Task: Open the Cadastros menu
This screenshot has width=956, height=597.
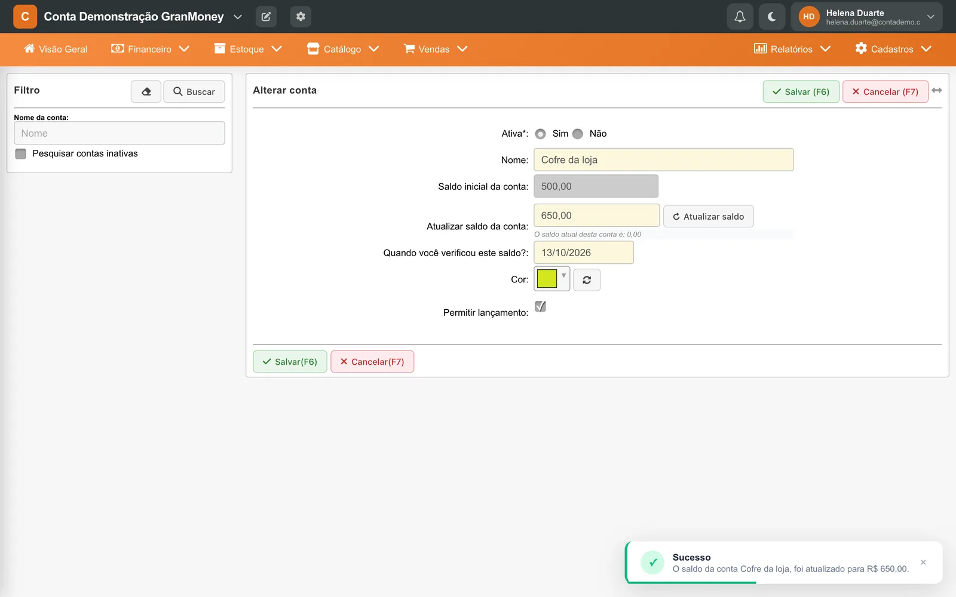Action: pos(893,49)
